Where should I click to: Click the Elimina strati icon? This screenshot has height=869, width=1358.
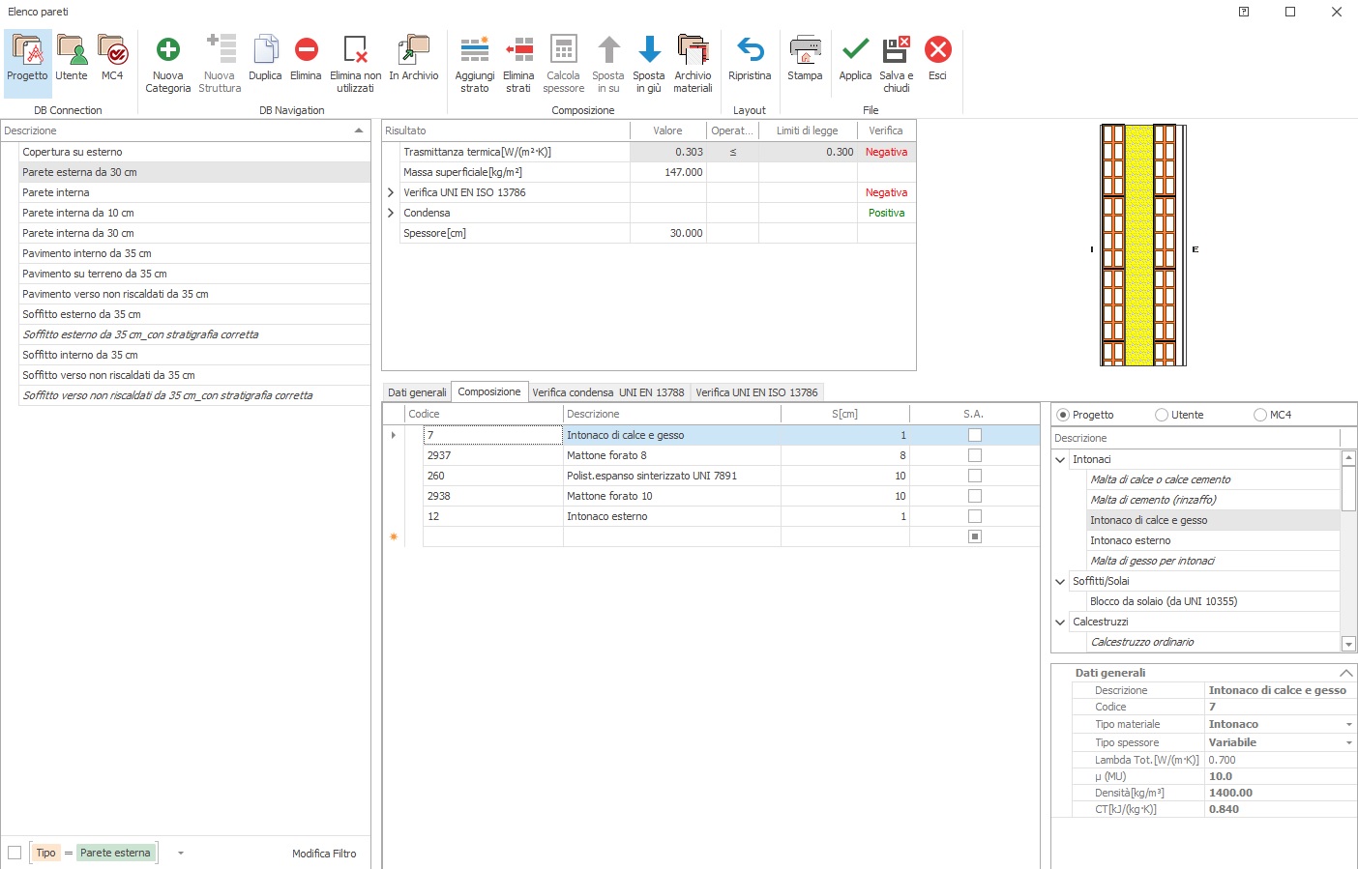pyautogui.click(x=518, y=50)
